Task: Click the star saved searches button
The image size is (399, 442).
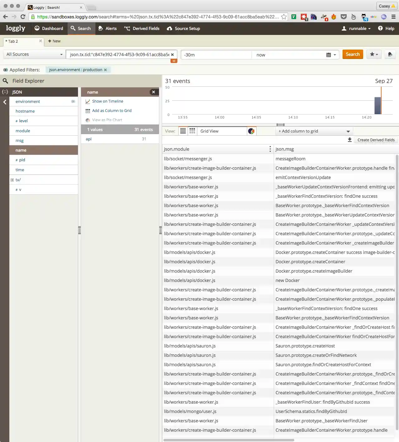Action: (374, 55)
